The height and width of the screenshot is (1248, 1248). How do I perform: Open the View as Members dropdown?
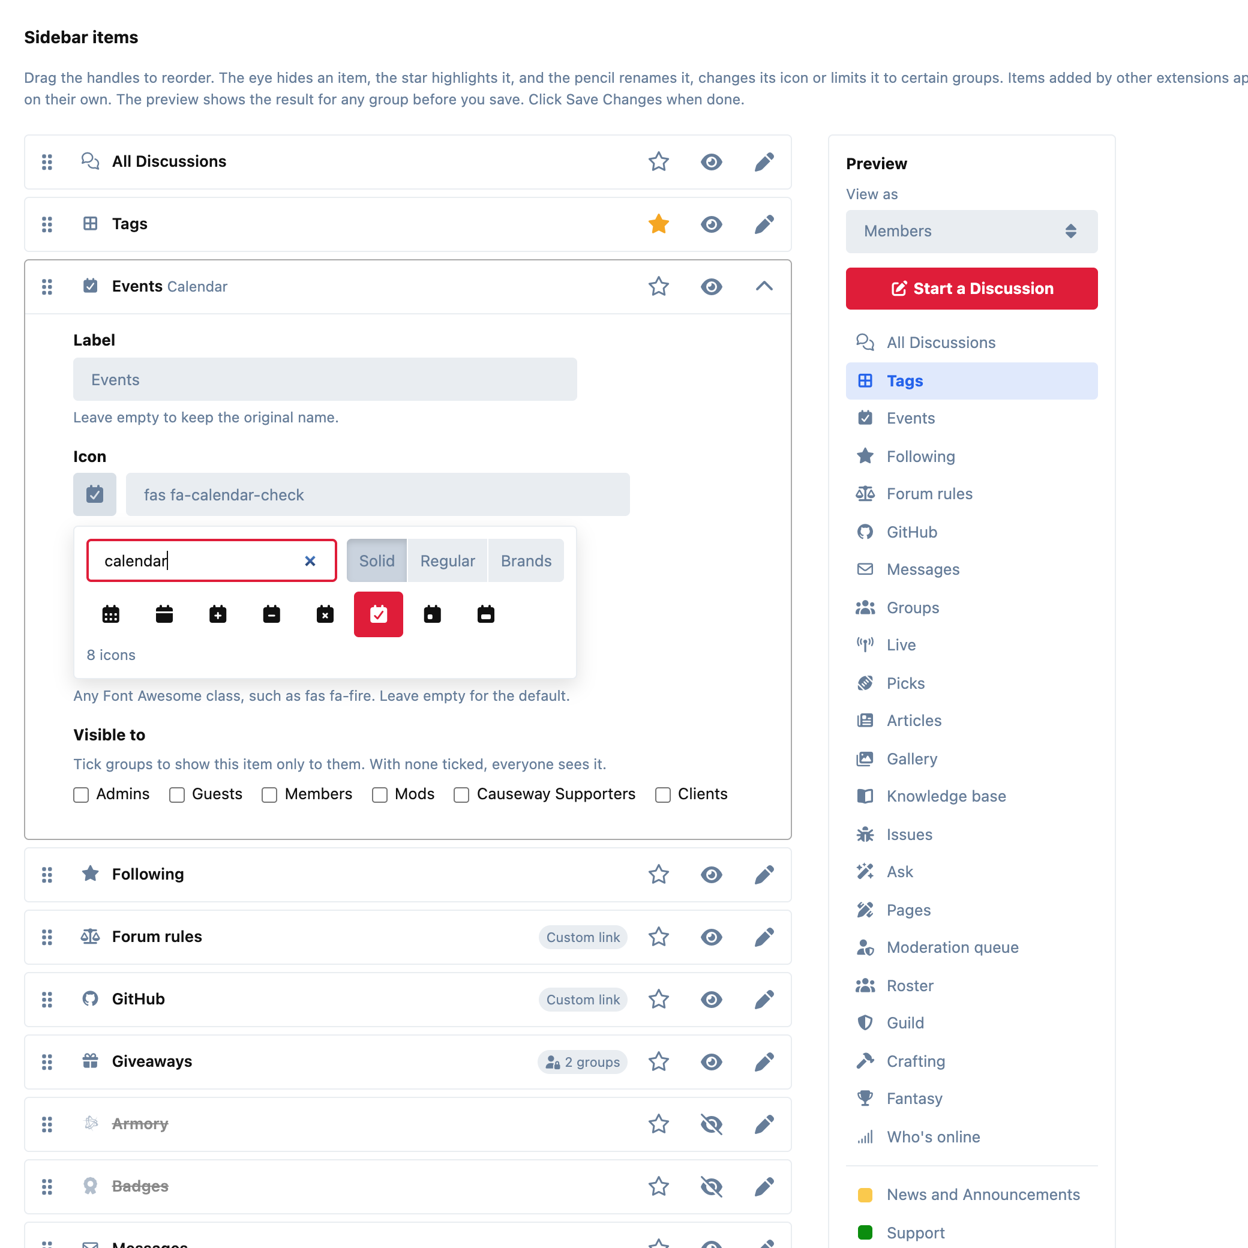[971, 231]
